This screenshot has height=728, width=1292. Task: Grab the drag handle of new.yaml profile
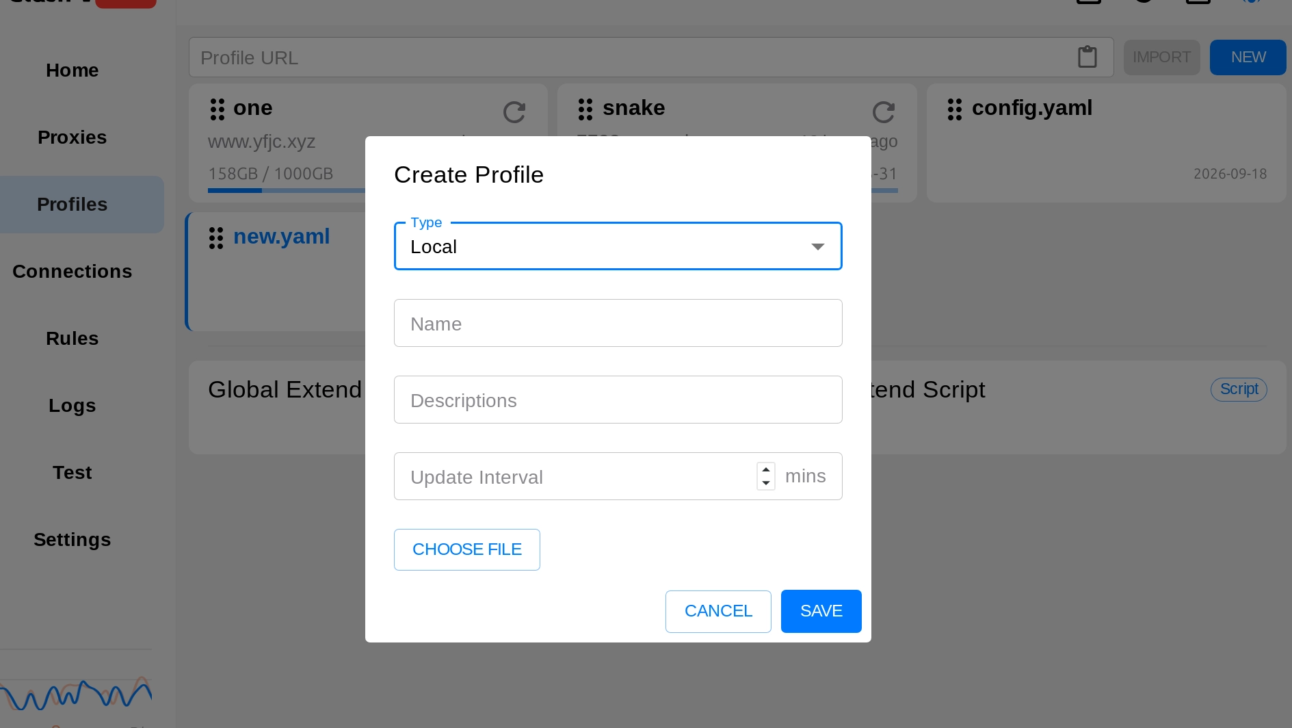coord(216,237)
